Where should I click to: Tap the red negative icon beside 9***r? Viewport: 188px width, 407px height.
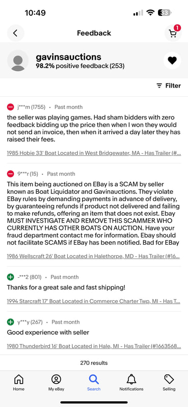[10, 173]
